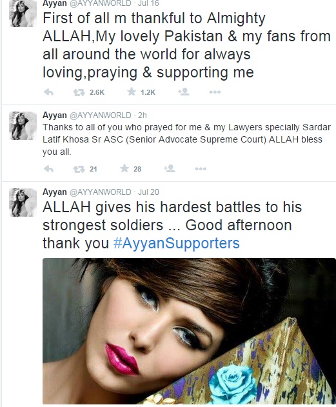This screenshot has width=336, height=407.
Task: Reply to the Latif Khosa lawyers tweet
Action: coord(49,169)
